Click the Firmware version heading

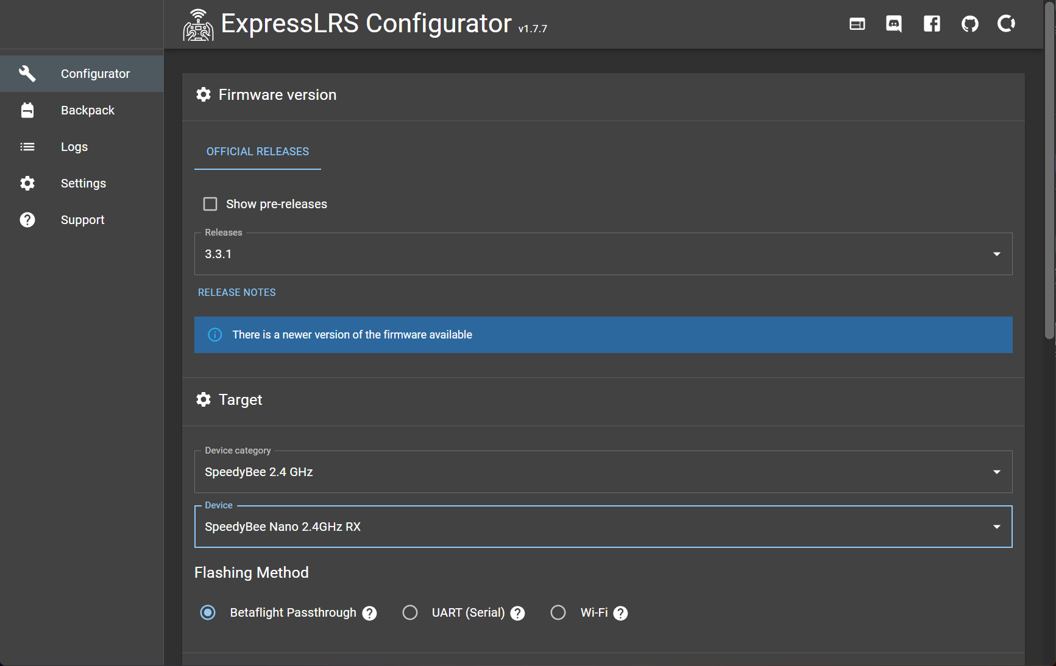(x=277, y=95)
